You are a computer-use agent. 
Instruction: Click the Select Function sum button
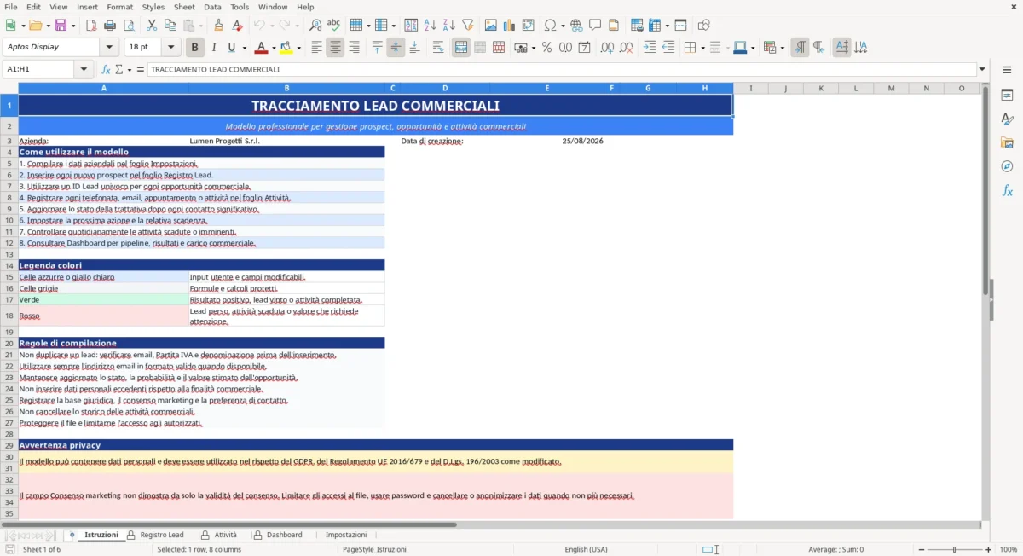point(118,70)
